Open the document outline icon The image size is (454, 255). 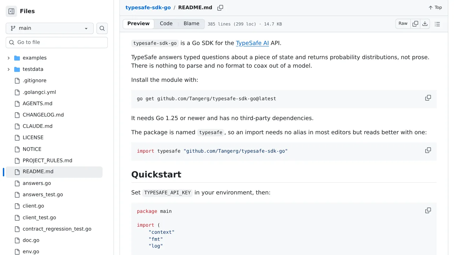coord(437,24)
